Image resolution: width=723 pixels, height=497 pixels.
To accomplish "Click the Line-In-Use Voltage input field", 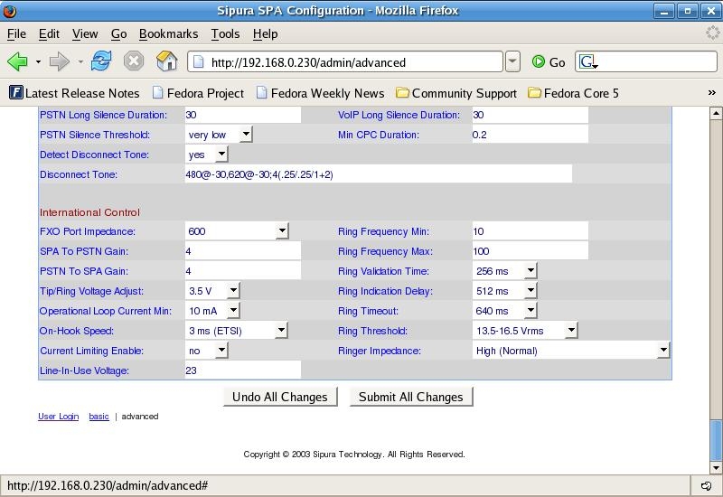I will pos(242,370).
